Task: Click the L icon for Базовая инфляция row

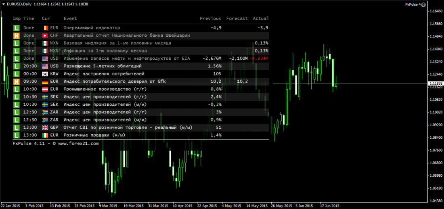Action: [17, 43]
